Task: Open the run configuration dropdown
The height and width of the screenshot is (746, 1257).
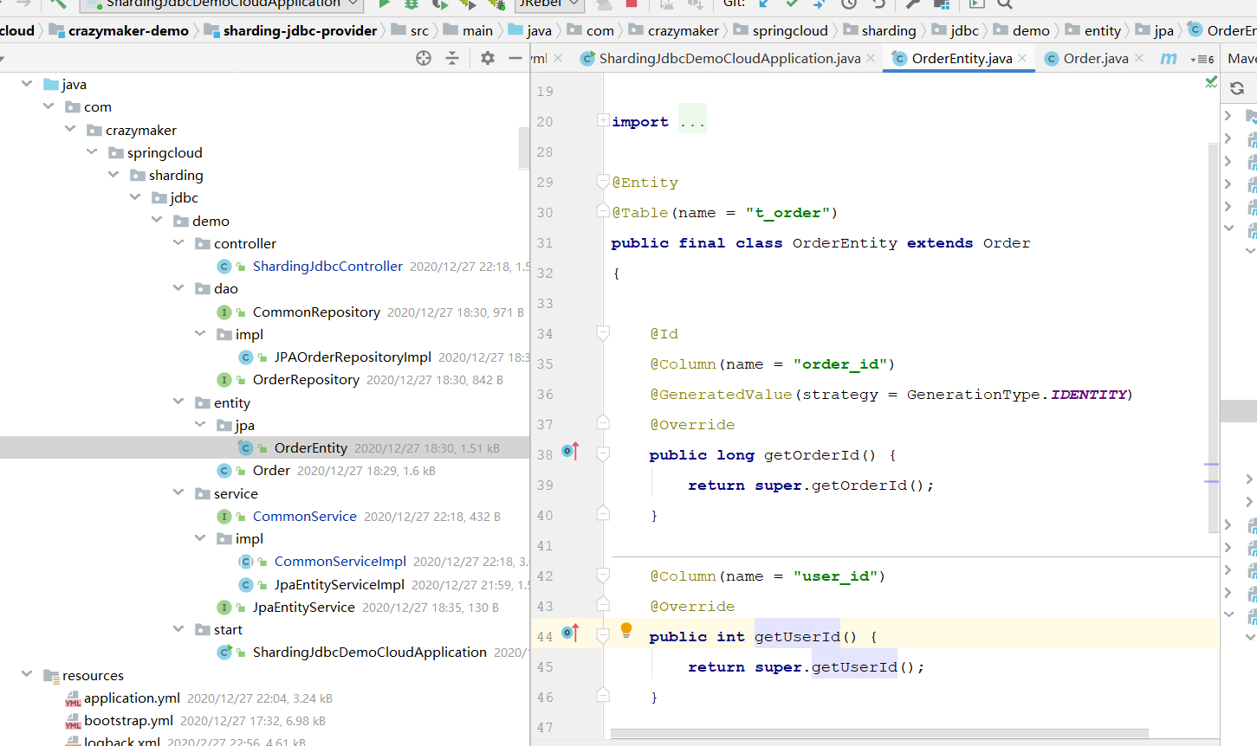Action: click(221, 3)
